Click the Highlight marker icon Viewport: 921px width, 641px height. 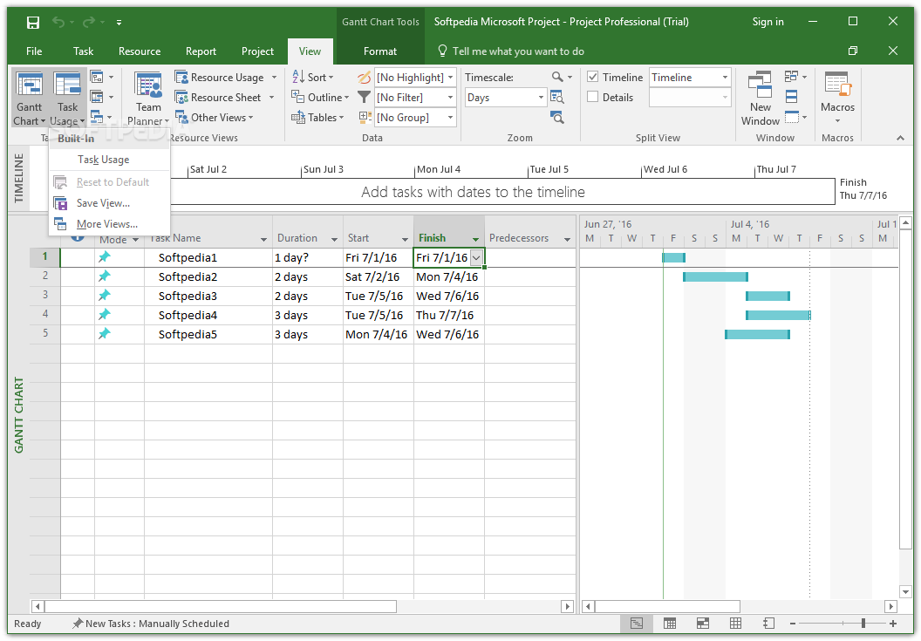coord(365,78)
